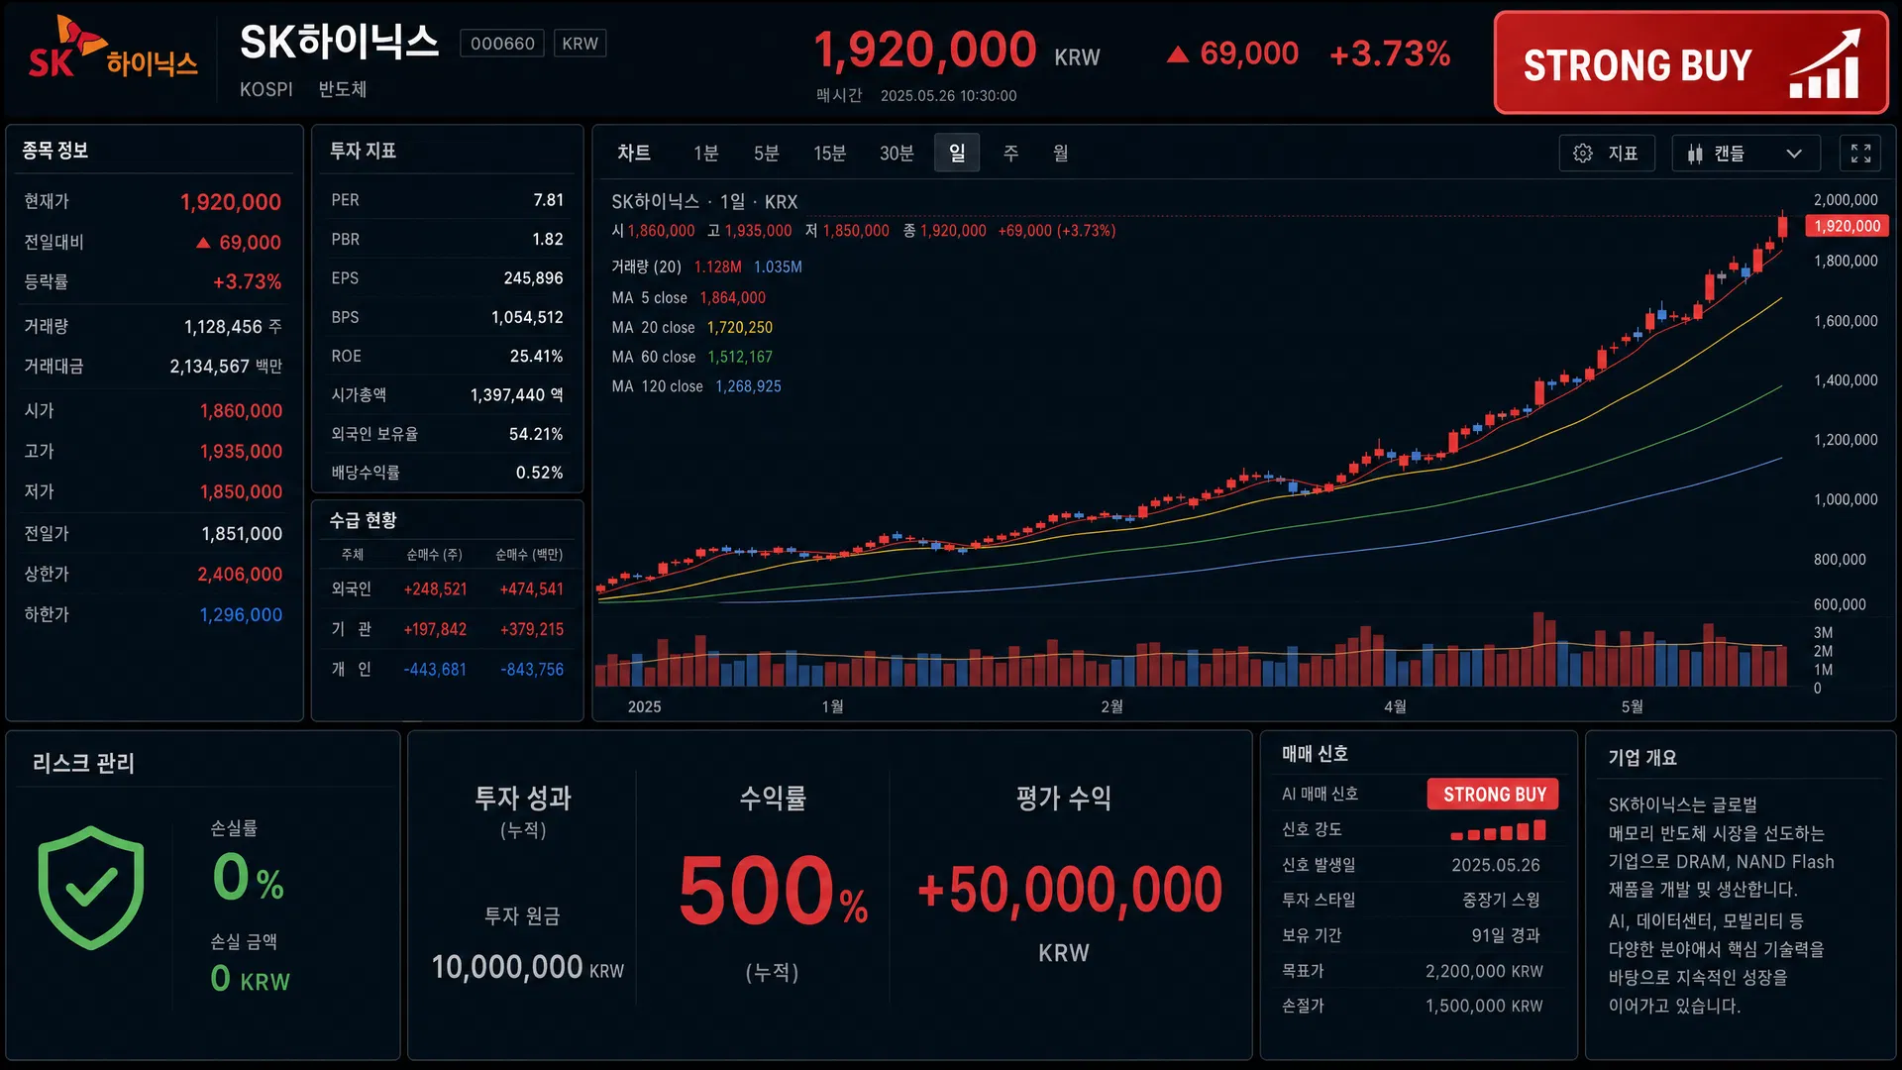Click the 손실률 0% figure
The image size is (1902, 1070).
[x=248, y=878]
